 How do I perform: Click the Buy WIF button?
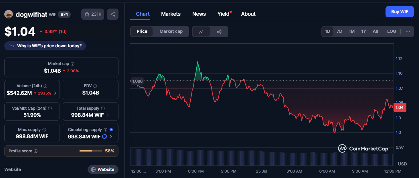pyautogui.click(x=400, y=12)
